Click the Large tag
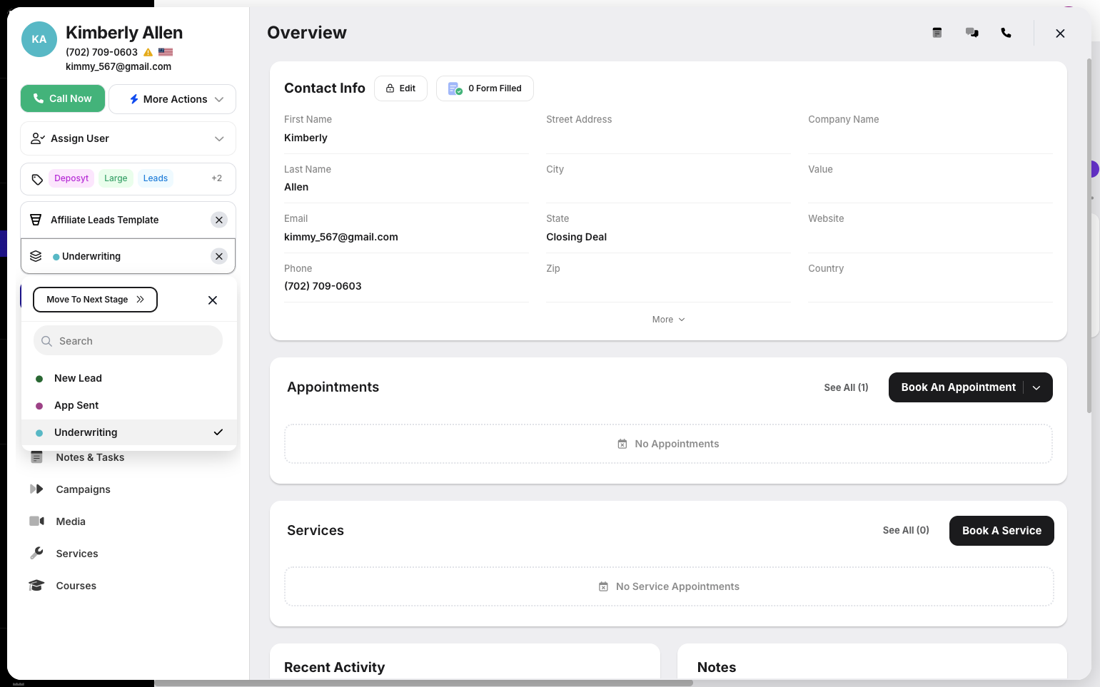 [x=116, y=178]
